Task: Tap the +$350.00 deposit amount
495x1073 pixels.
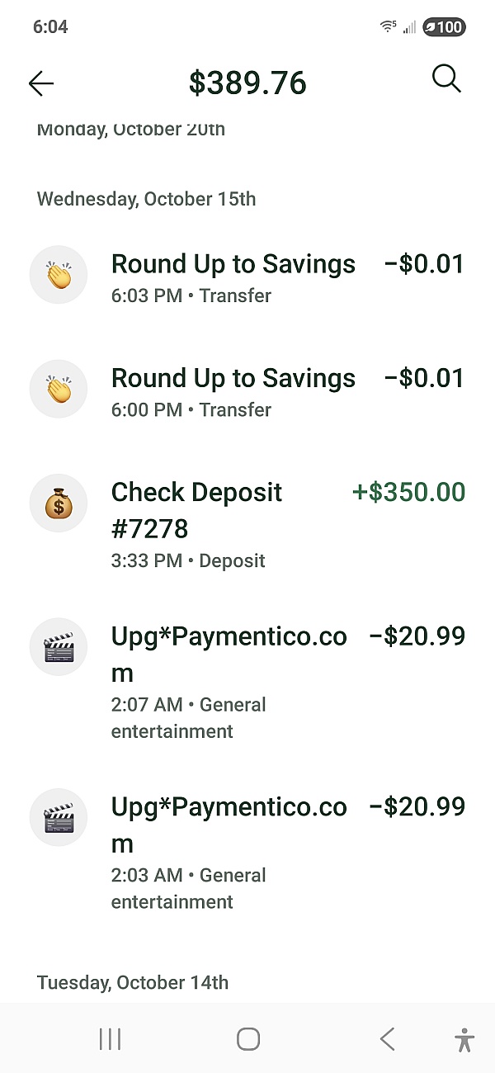Action: (408, 493)
